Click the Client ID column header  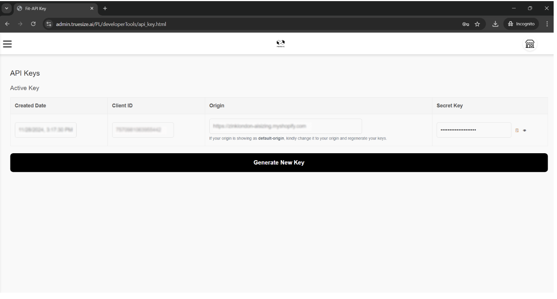coord(122,106)
